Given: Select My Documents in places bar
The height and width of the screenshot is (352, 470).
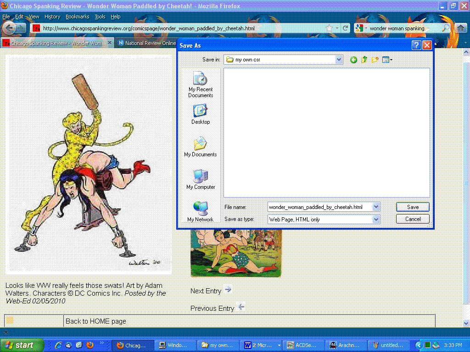Looking at the screenshot, I should (x=201, y=147).
